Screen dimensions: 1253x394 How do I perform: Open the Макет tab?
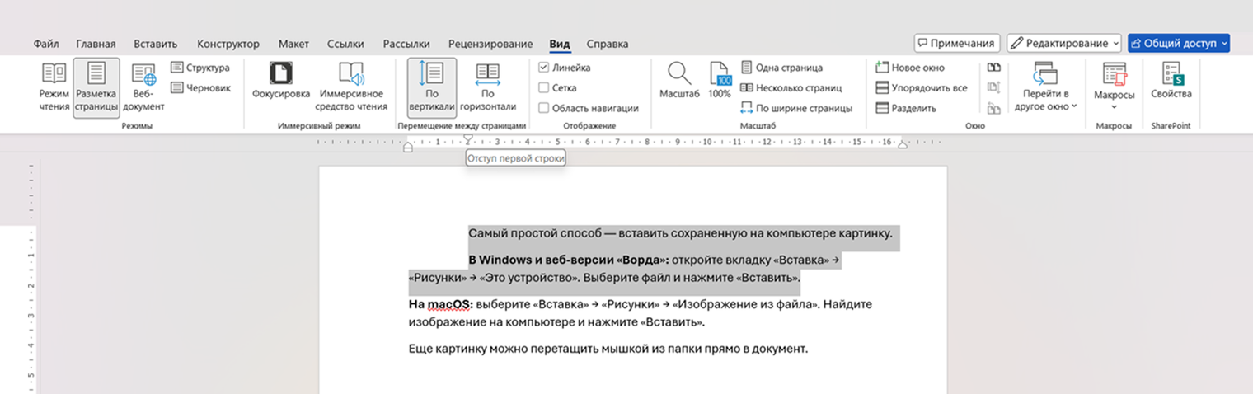(x=293, y=44)
